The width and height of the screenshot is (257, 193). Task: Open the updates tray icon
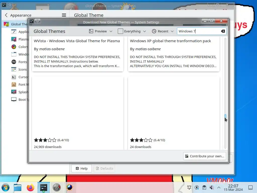[x=197, y=187]
